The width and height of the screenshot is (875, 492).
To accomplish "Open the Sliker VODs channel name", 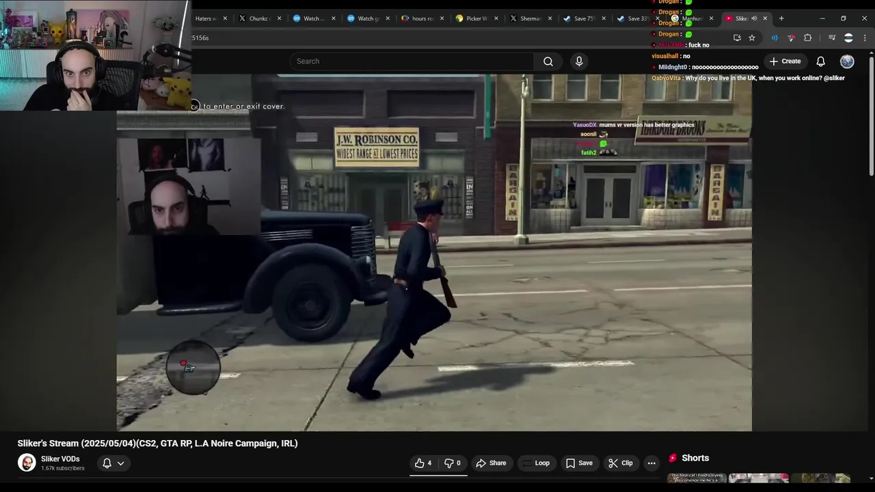I will click(x=60, y=459).
